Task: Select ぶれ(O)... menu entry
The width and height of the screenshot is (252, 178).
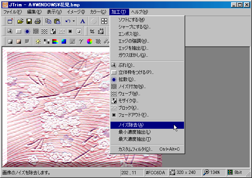Action: [147, 65]
